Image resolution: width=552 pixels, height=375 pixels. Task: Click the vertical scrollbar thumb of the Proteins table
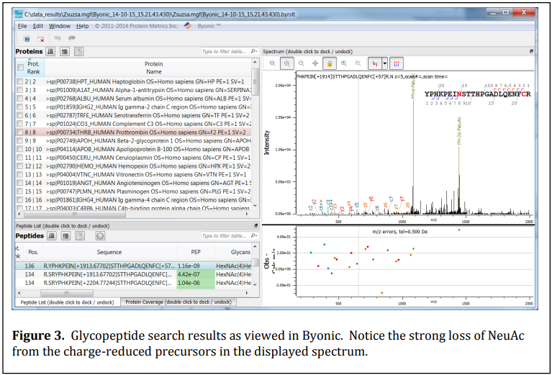(x=255, y=81)
